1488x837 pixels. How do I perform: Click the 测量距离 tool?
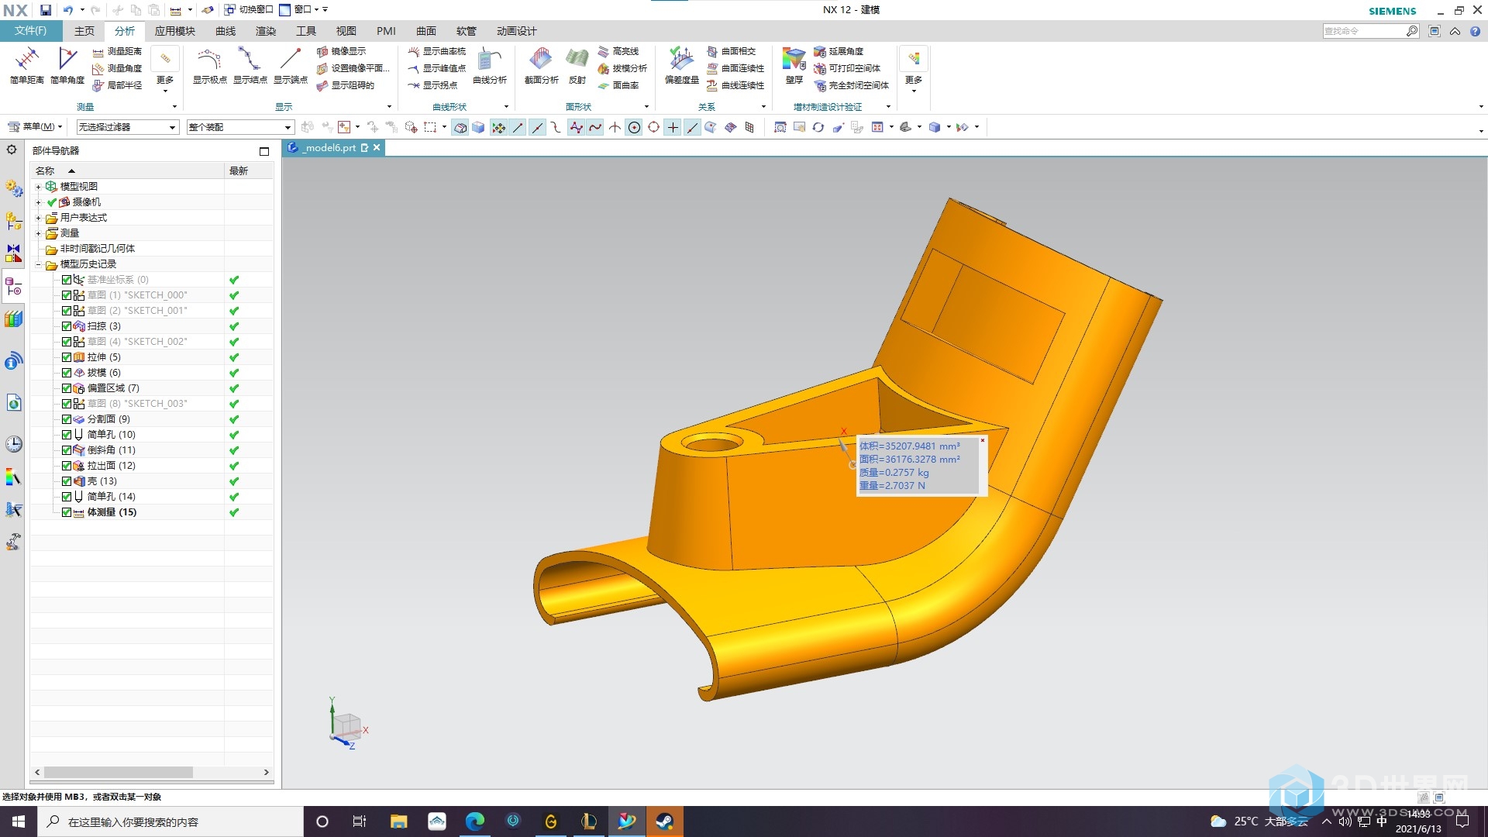(x=118, y=51)
